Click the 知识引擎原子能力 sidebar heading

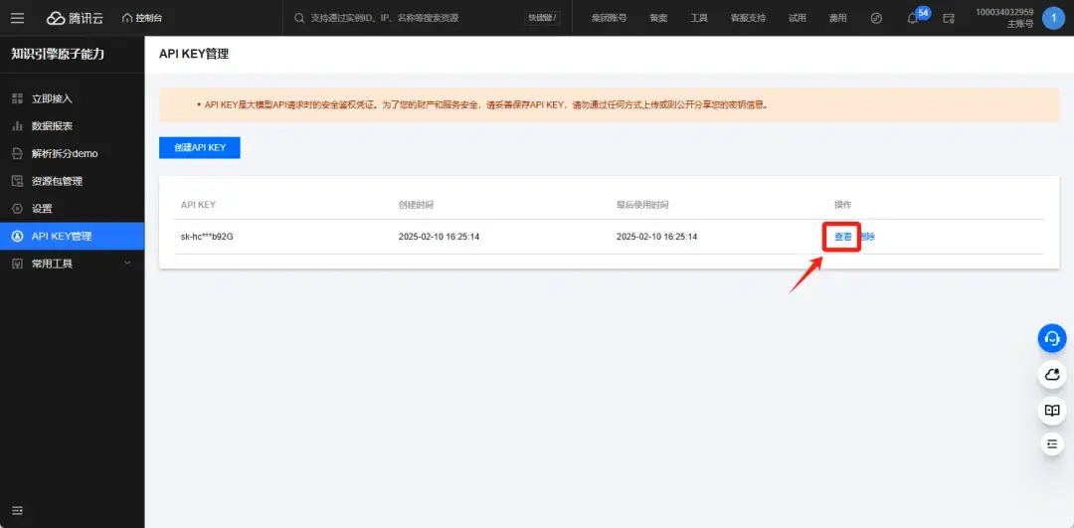click(58, 54)
